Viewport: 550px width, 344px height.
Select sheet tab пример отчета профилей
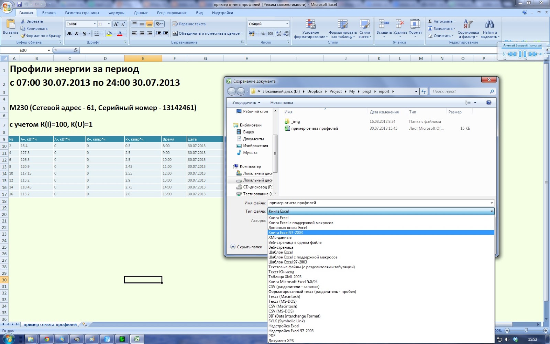[x=49, y=324]
